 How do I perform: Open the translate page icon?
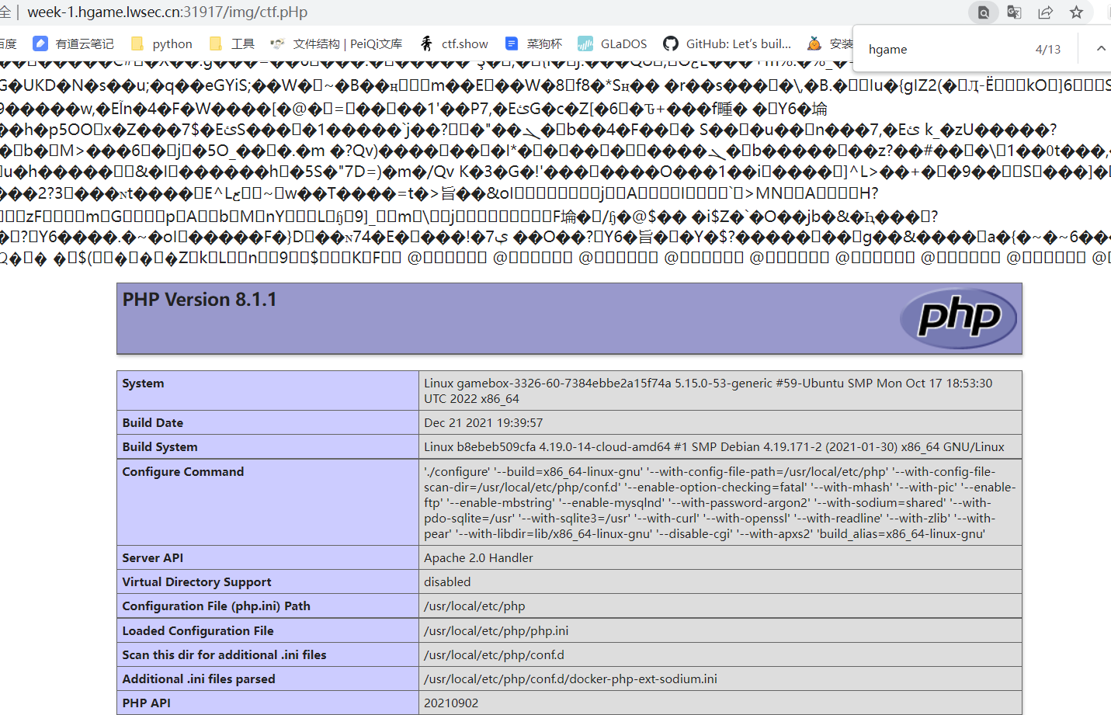pos(1014,12)
